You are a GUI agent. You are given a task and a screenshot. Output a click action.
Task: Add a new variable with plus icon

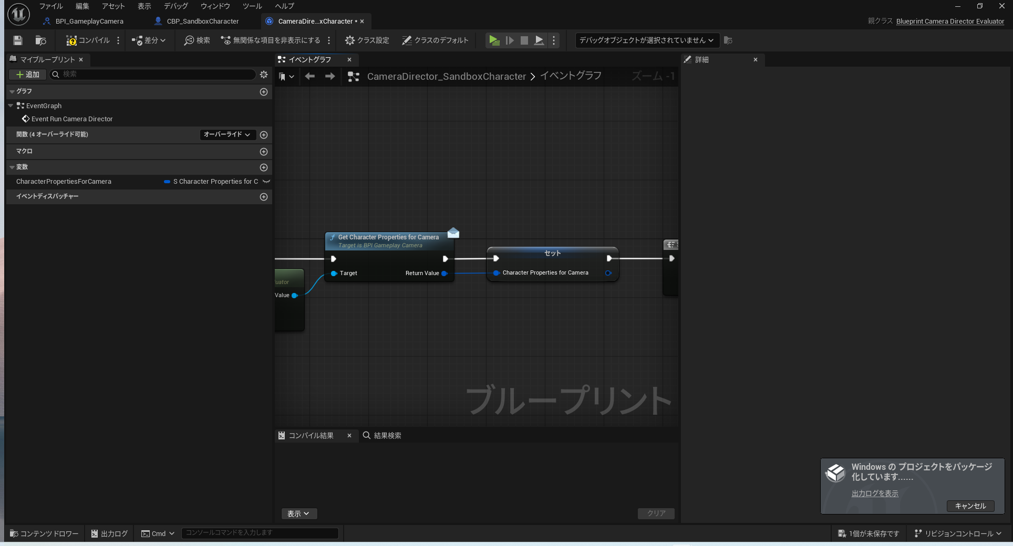click(x=264, y=167)
